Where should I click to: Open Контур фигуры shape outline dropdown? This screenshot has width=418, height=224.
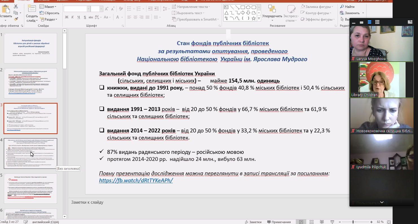click(316, 13)
